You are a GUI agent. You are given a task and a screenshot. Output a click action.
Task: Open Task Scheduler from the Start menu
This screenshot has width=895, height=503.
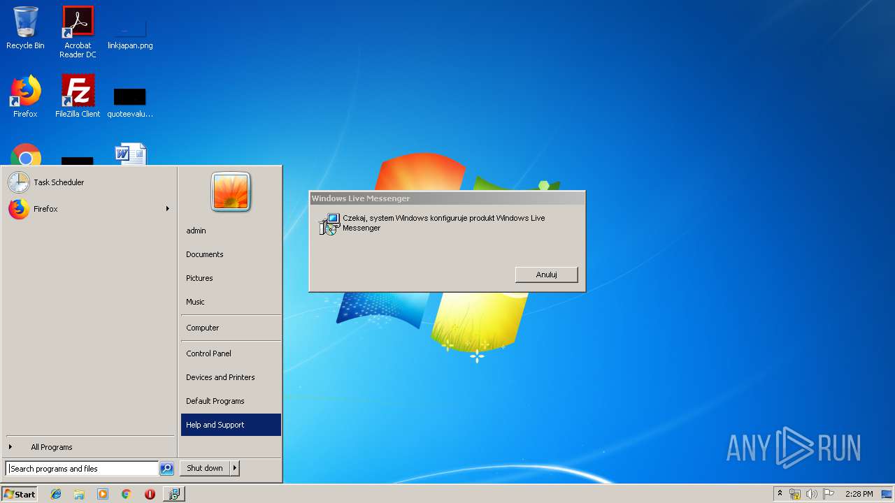(88, 182)
